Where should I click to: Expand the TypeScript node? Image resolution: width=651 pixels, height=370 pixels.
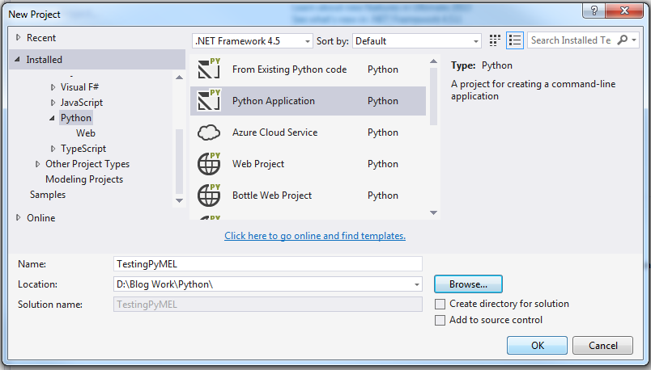[x=53, y=149]
